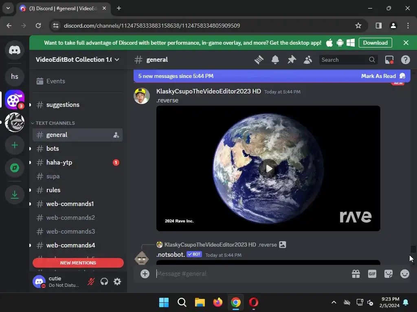Open Chrome side panel icon
The image size is (417, 312).
coord(378,26)
